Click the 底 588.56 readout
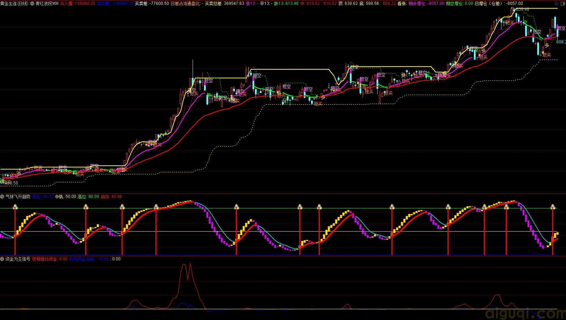 point(369,3)
